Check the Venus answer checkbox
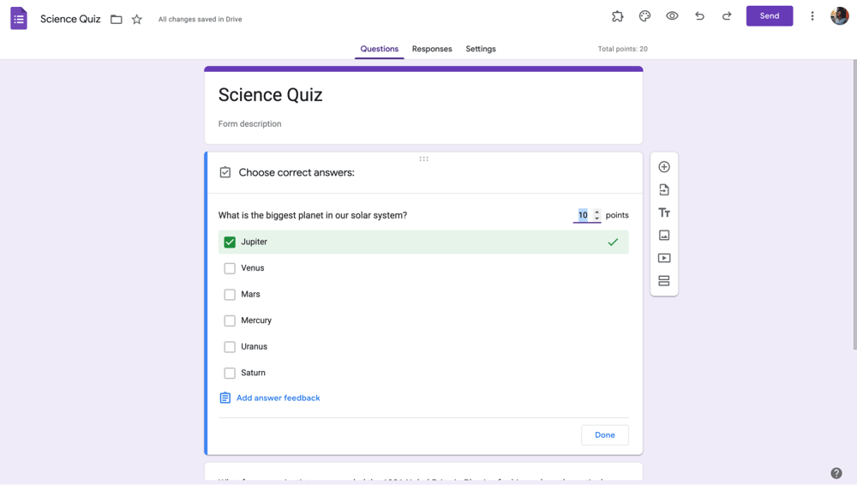Viewport: 857px width, 485px height. [x=230, y=268]
